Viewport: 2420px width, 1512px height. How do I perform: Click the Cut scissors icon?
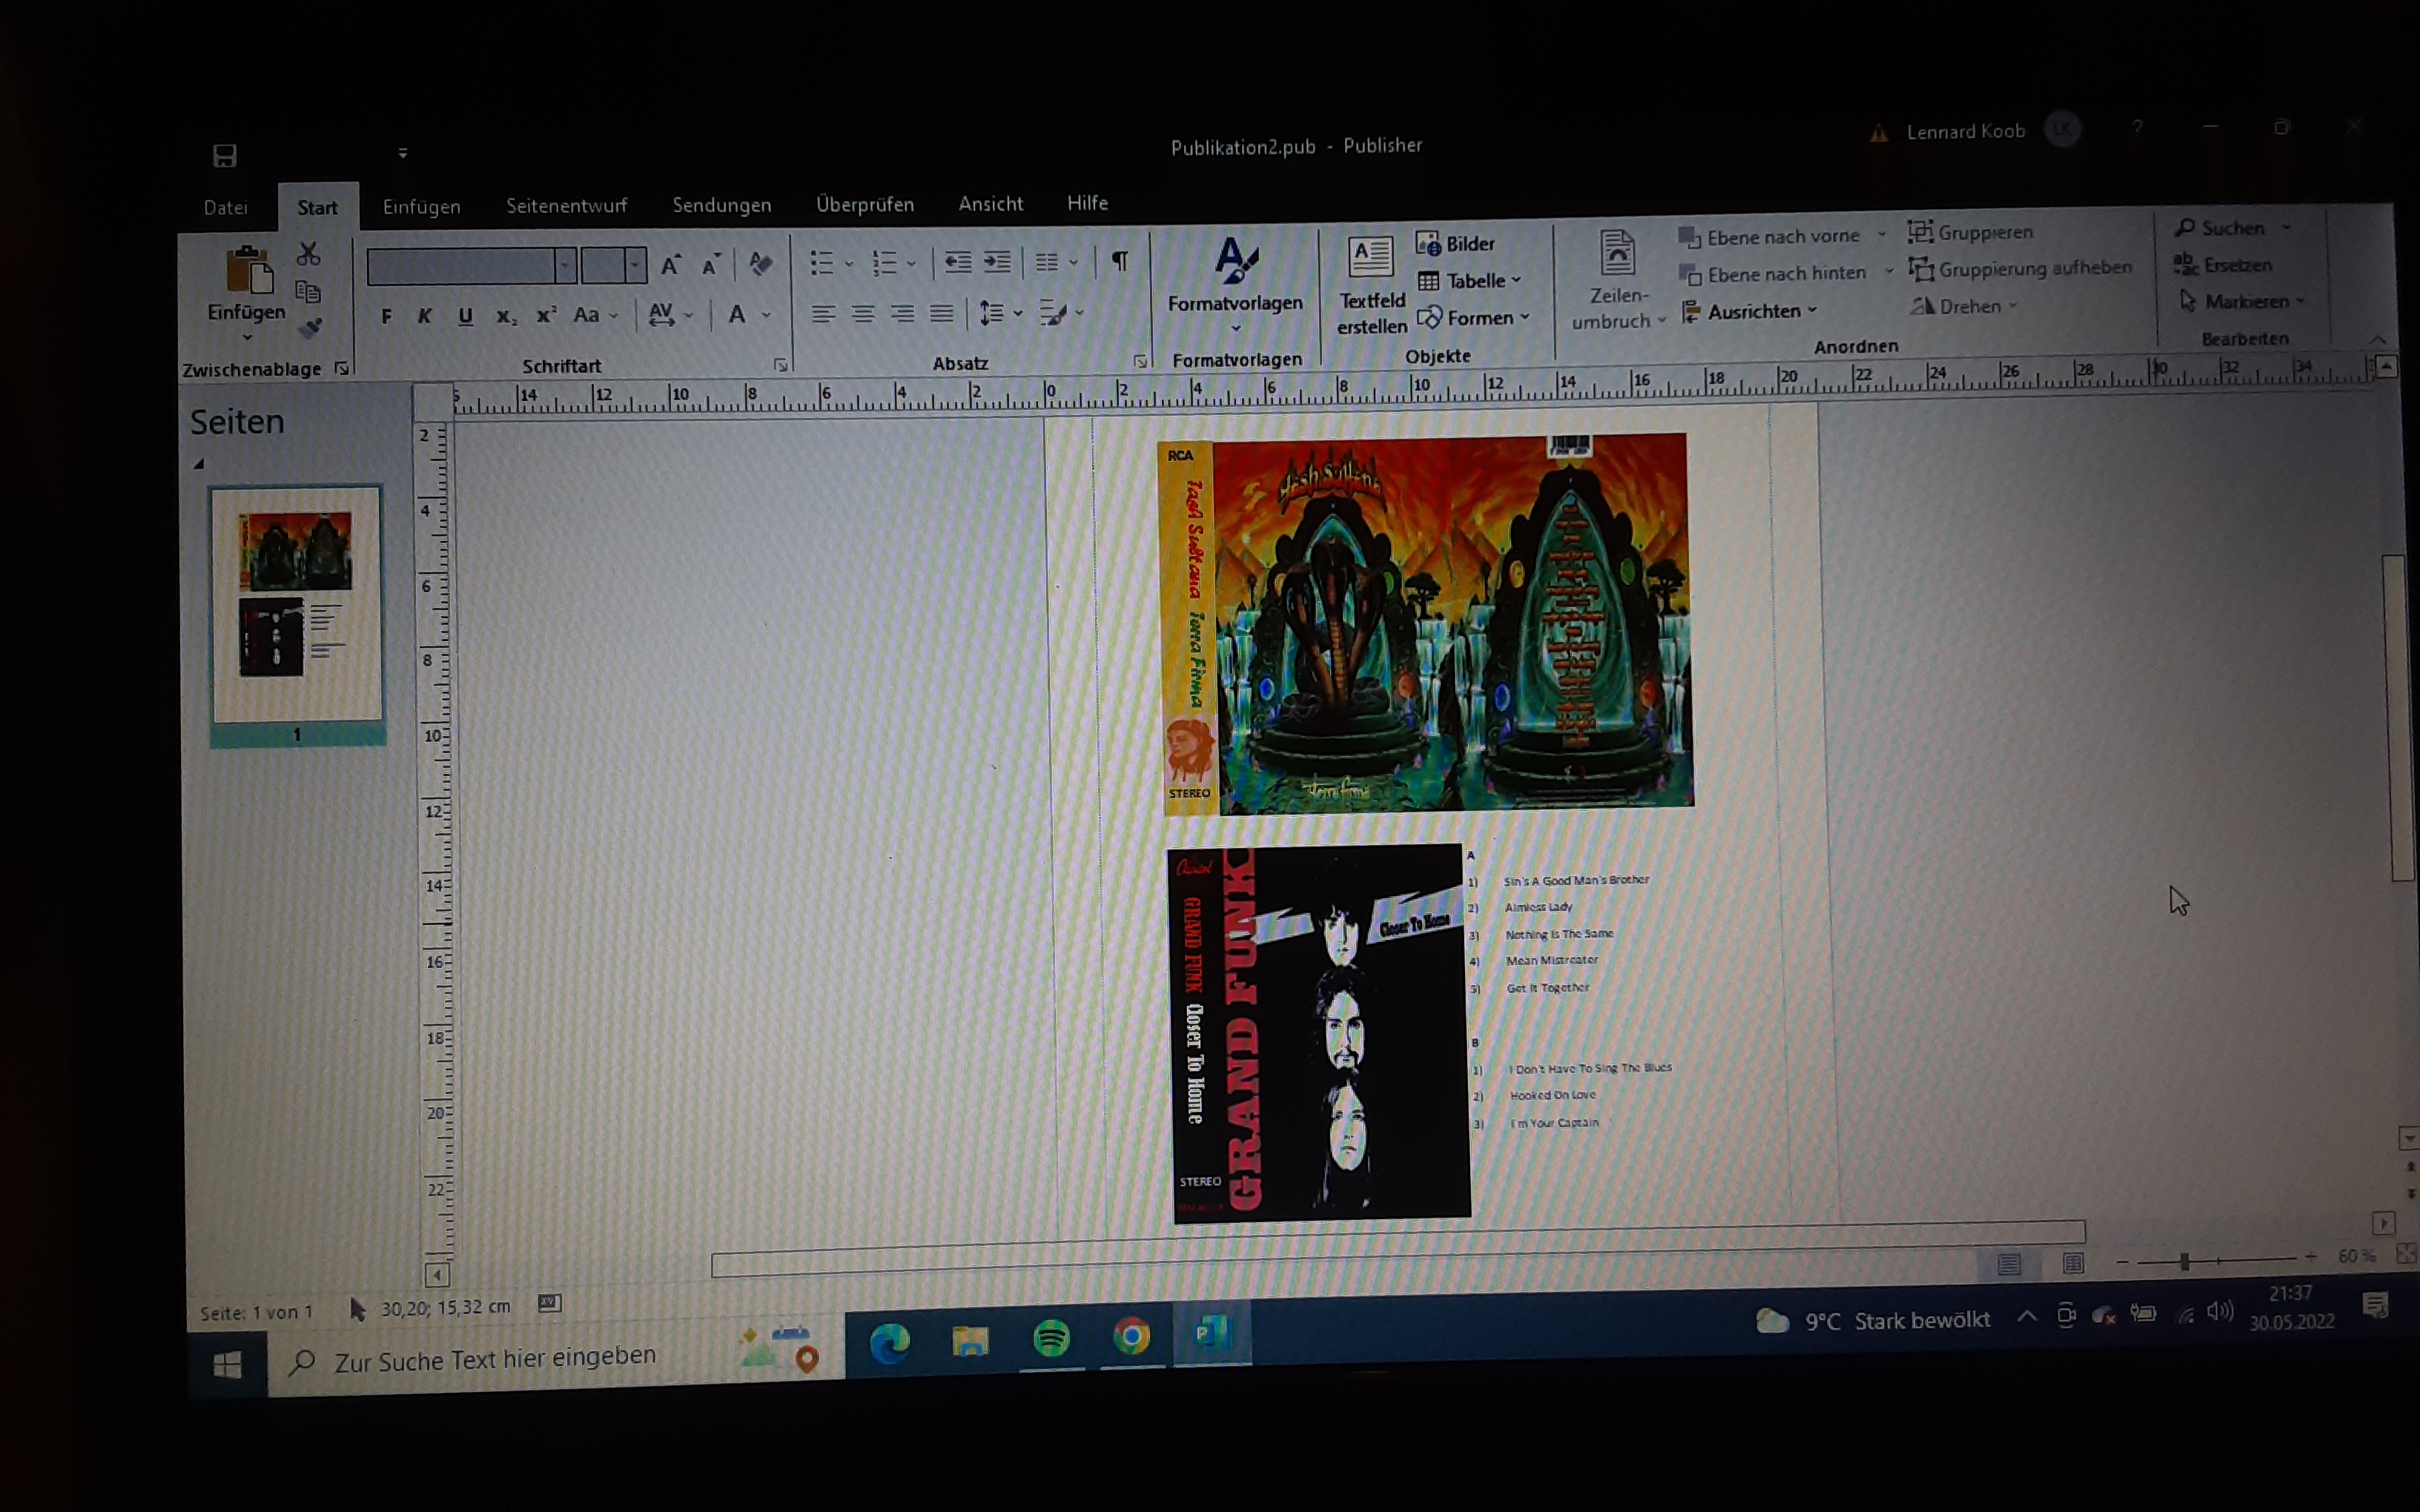[x=308, y=254]
